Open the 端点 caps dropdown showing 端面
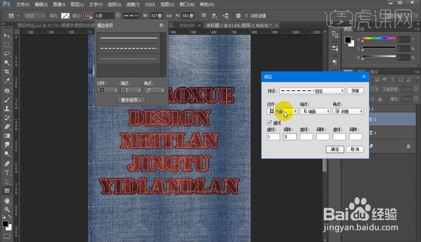421x242 pixels. coord(315,111)
